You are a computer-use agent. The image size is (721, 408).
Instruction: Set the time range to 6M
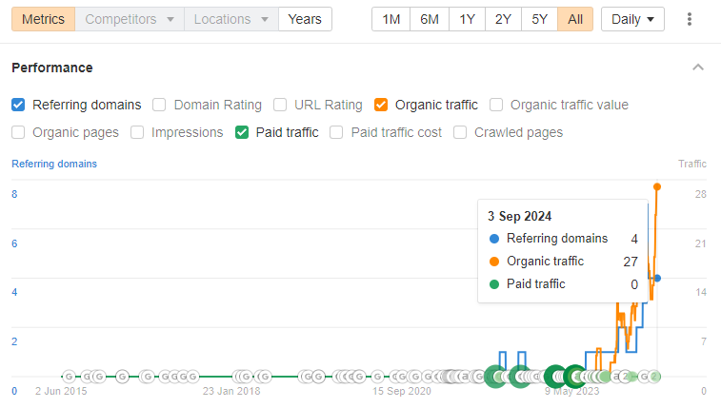429,19
